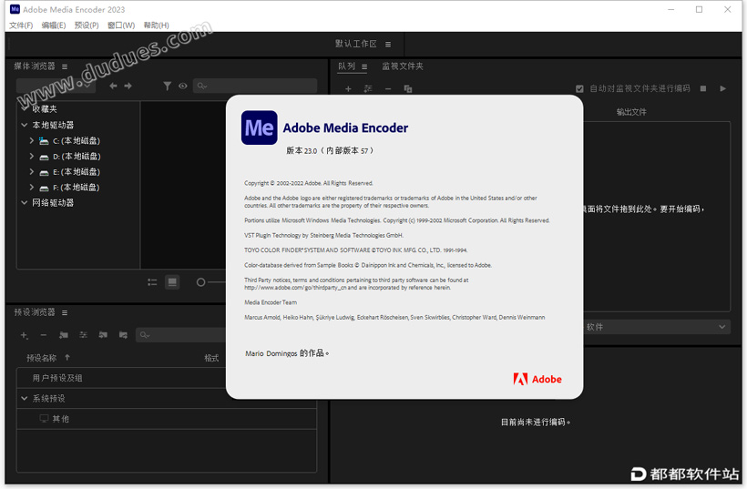Click the import presets icon
747x489 pixels.
(x=103, y=335)
